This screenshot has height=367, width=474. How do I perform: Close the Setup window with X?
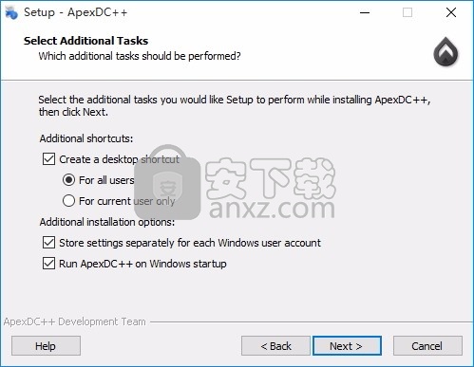click(451, 12)
